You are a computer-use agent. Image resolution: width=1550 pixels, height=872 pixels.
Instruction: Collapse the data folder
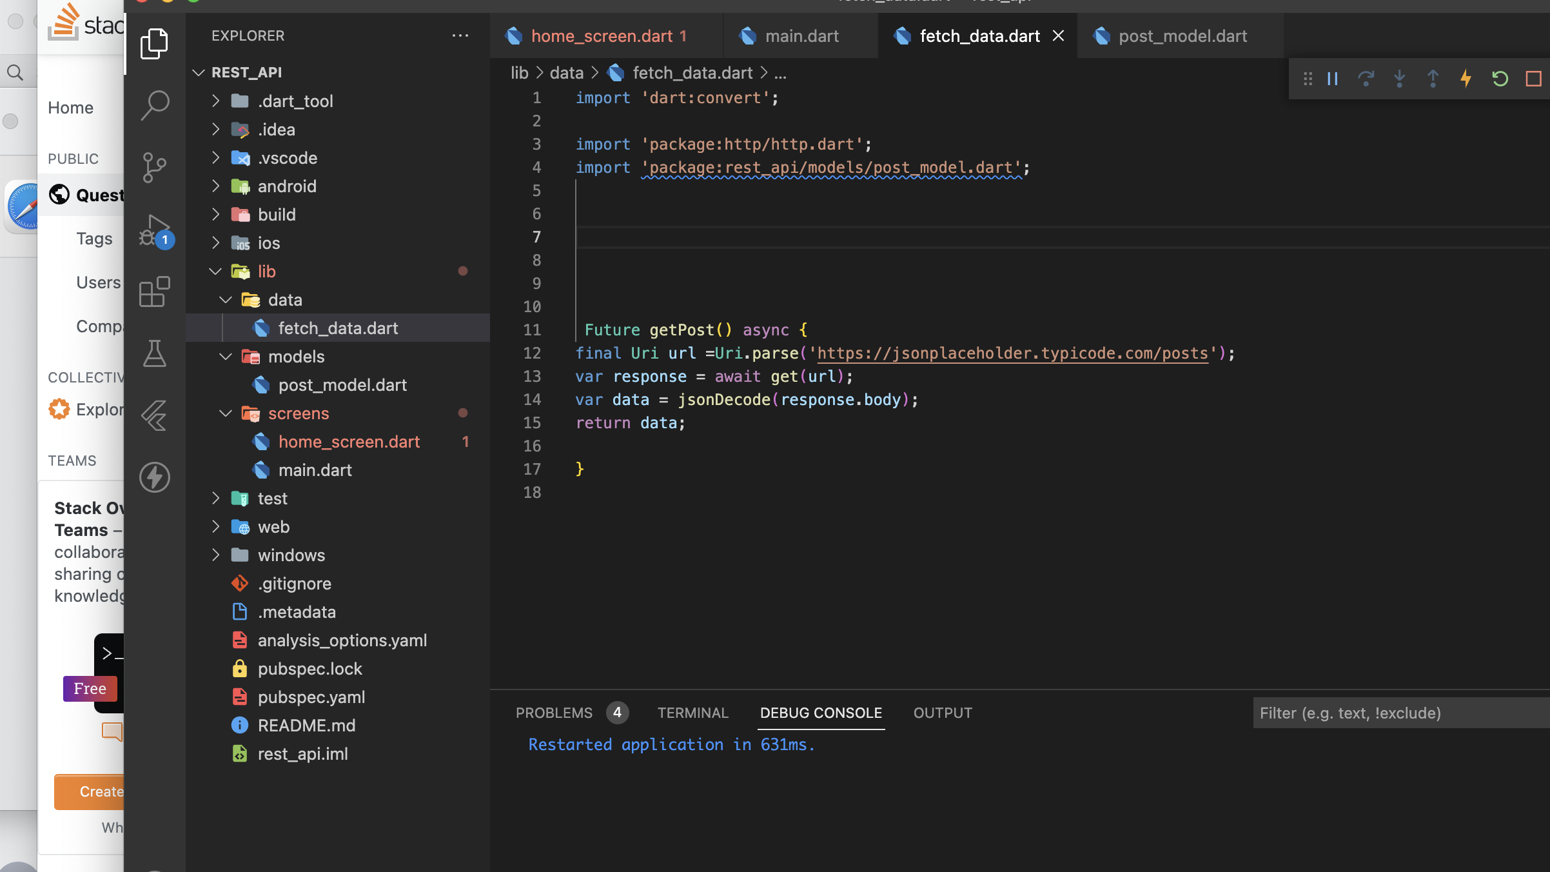click(x=338, y=299)
